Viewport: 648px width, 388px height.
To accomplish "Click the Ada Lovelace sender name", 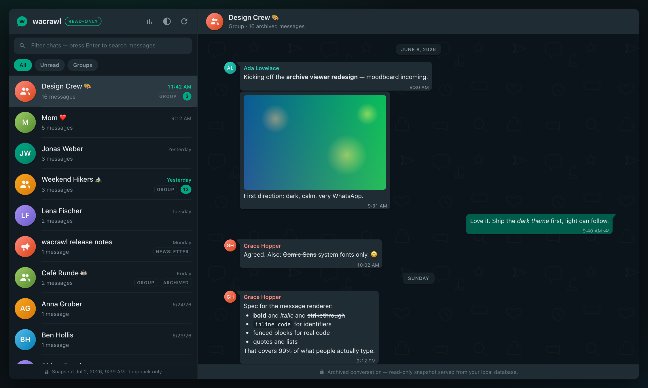I will pyautogui.click(x=261, y=68).
